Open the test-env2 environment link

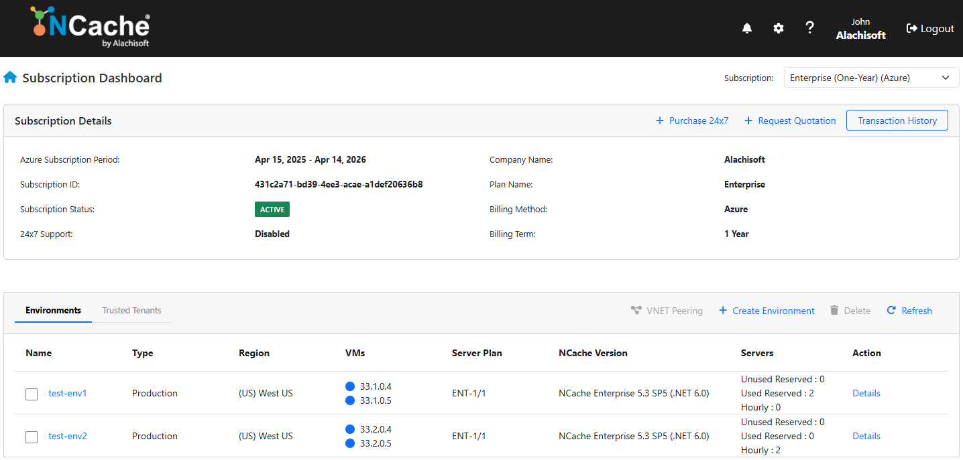68,436
